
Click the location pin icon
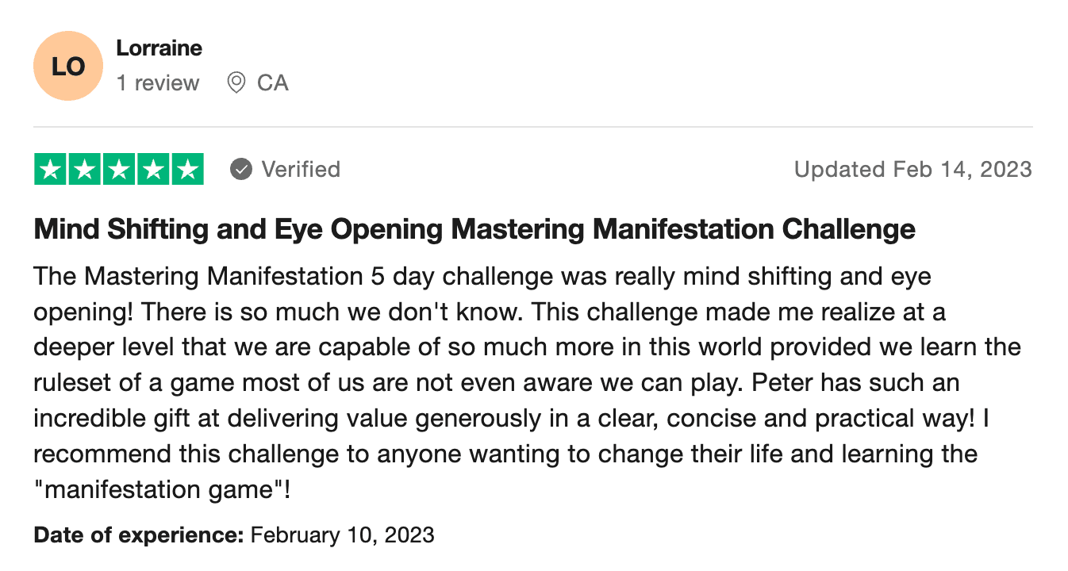tap(236, 82)
